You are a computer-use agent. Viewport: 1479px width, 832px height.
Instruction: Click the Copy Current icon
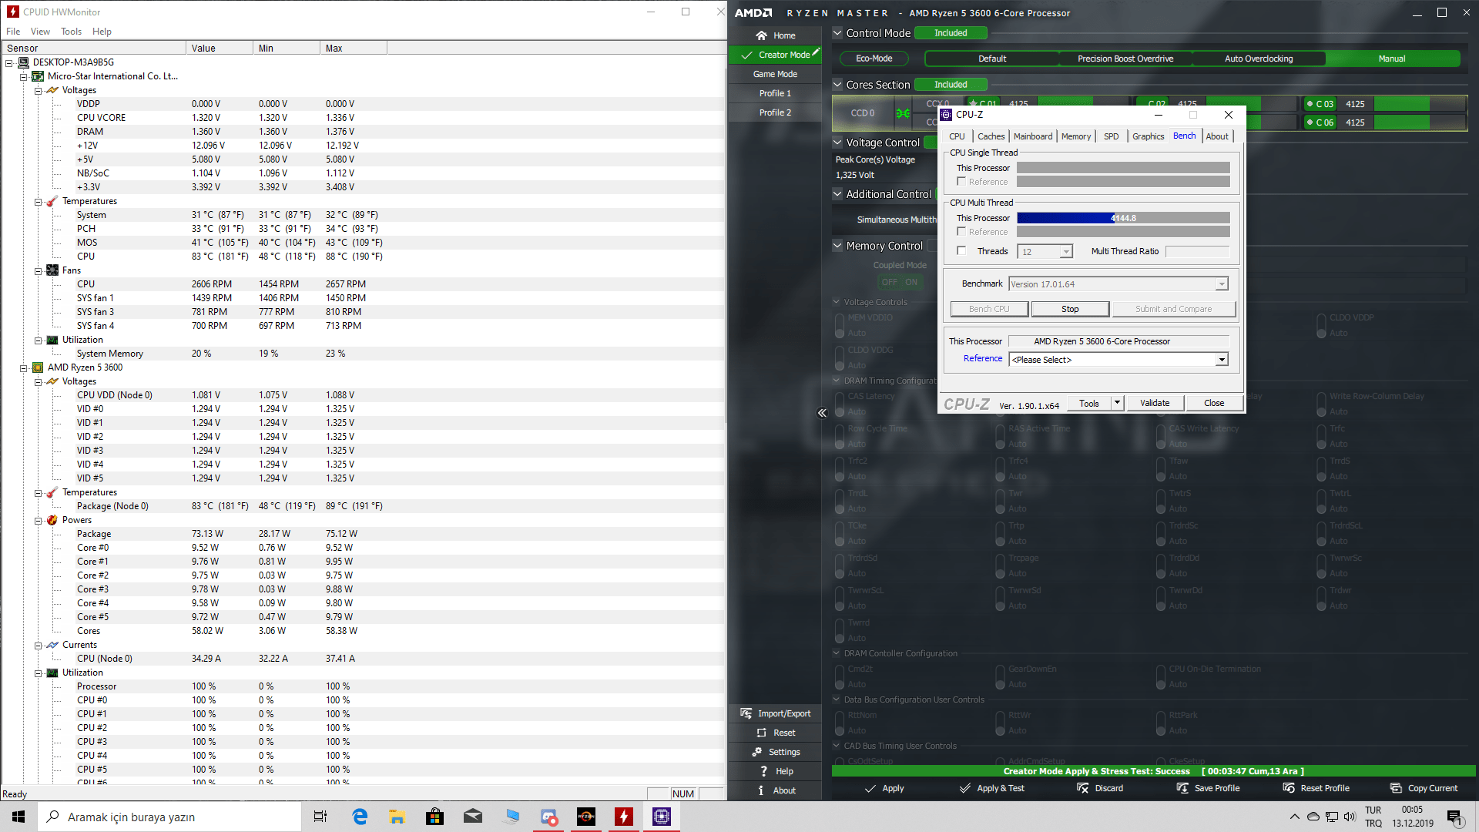coord(1396,788)
